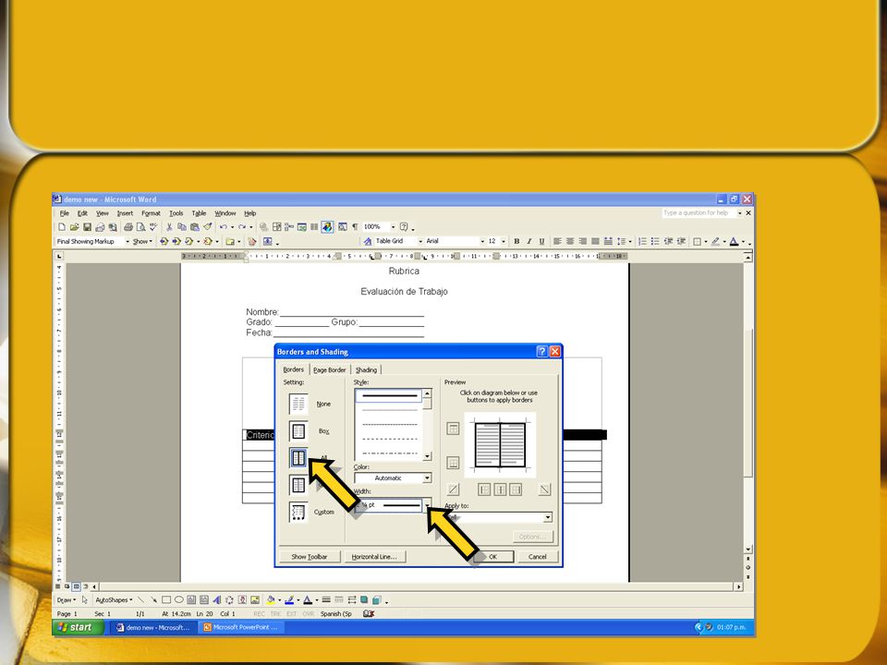Open the Arial font dropdown
Screen dimensions: 887x665
[482, 241]
